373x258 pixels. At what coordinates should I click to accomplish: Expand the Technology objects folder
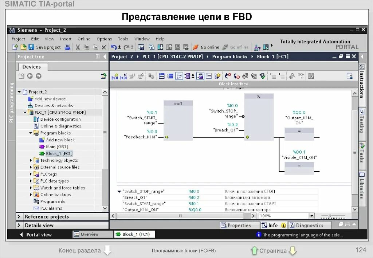tap(31, 160)
